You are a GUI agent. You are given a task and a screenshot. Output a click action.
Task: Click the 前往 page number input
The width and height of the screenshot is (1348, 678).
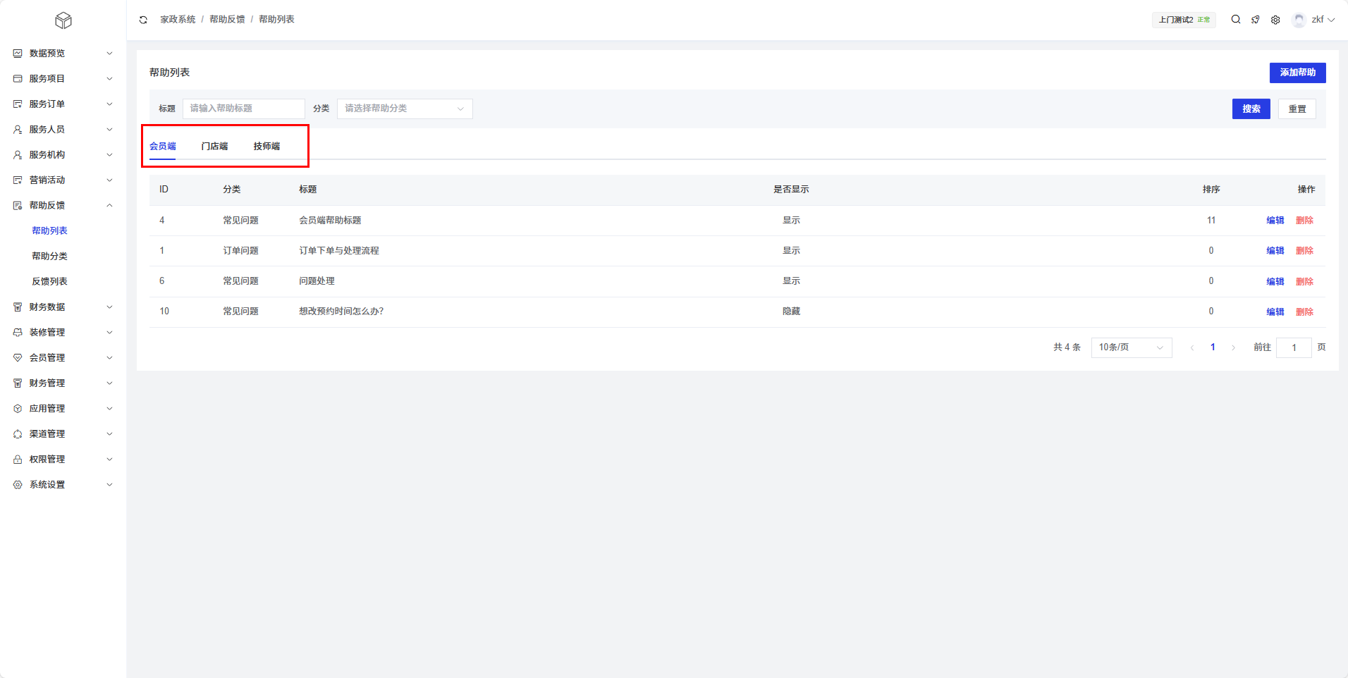click(1294, 347)
